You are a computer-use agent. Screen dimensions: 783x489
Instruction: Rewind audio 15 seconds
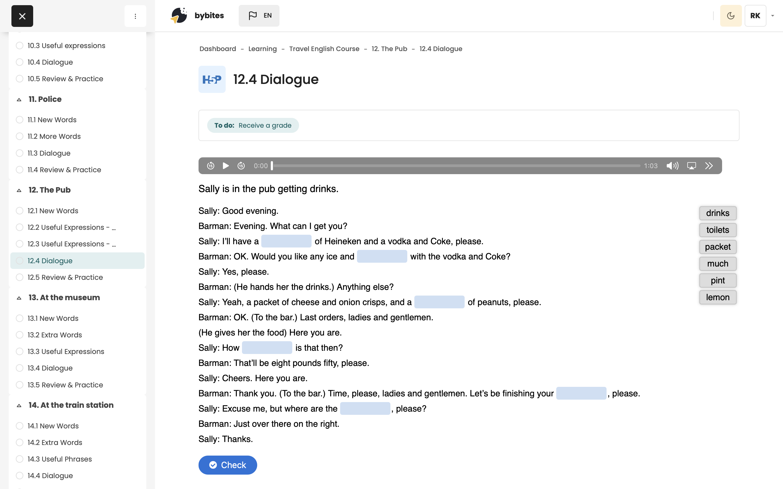tap(211, 166)
